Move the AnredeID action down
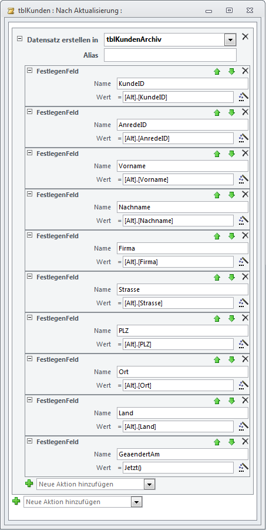 click(231, 112)
